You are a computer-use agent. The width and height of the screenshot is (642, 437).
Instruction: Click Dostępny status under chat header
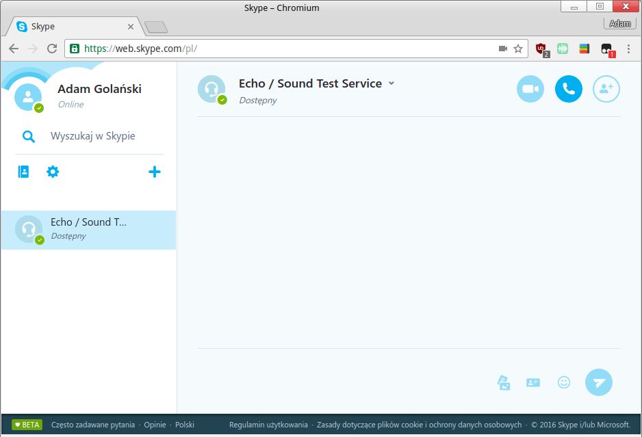(x=258, y=101)
